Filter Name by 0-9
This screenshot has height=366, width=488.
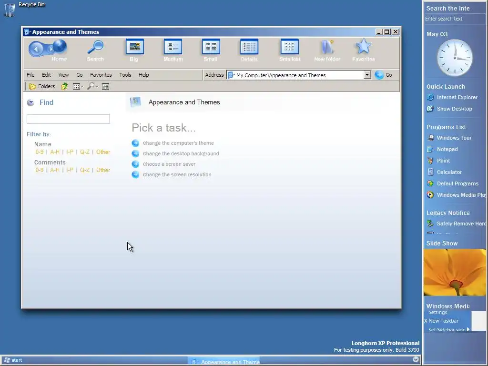tap(40, 152)
